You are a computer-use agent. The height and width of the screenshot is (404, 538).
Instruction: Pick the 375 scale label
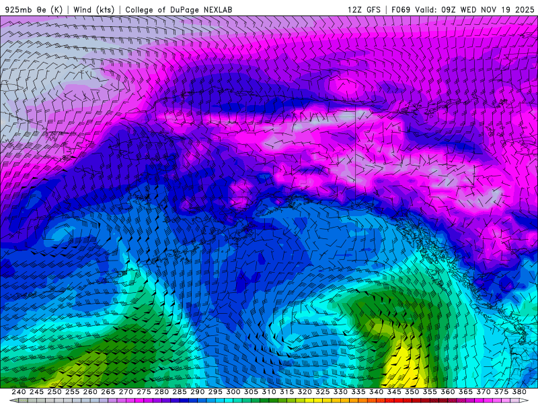501,392
